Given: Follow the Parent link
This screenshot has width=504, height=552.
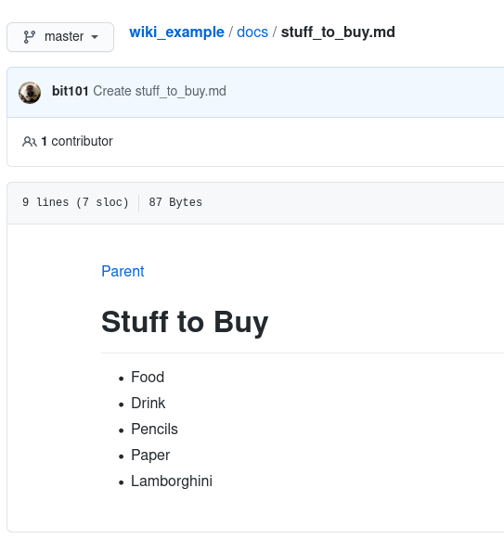Looking at the screenshot, I should coord(123,272).
